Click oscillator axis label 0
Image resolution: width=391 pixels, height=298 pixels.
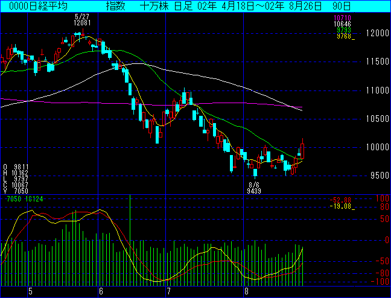tap(387, 240)
